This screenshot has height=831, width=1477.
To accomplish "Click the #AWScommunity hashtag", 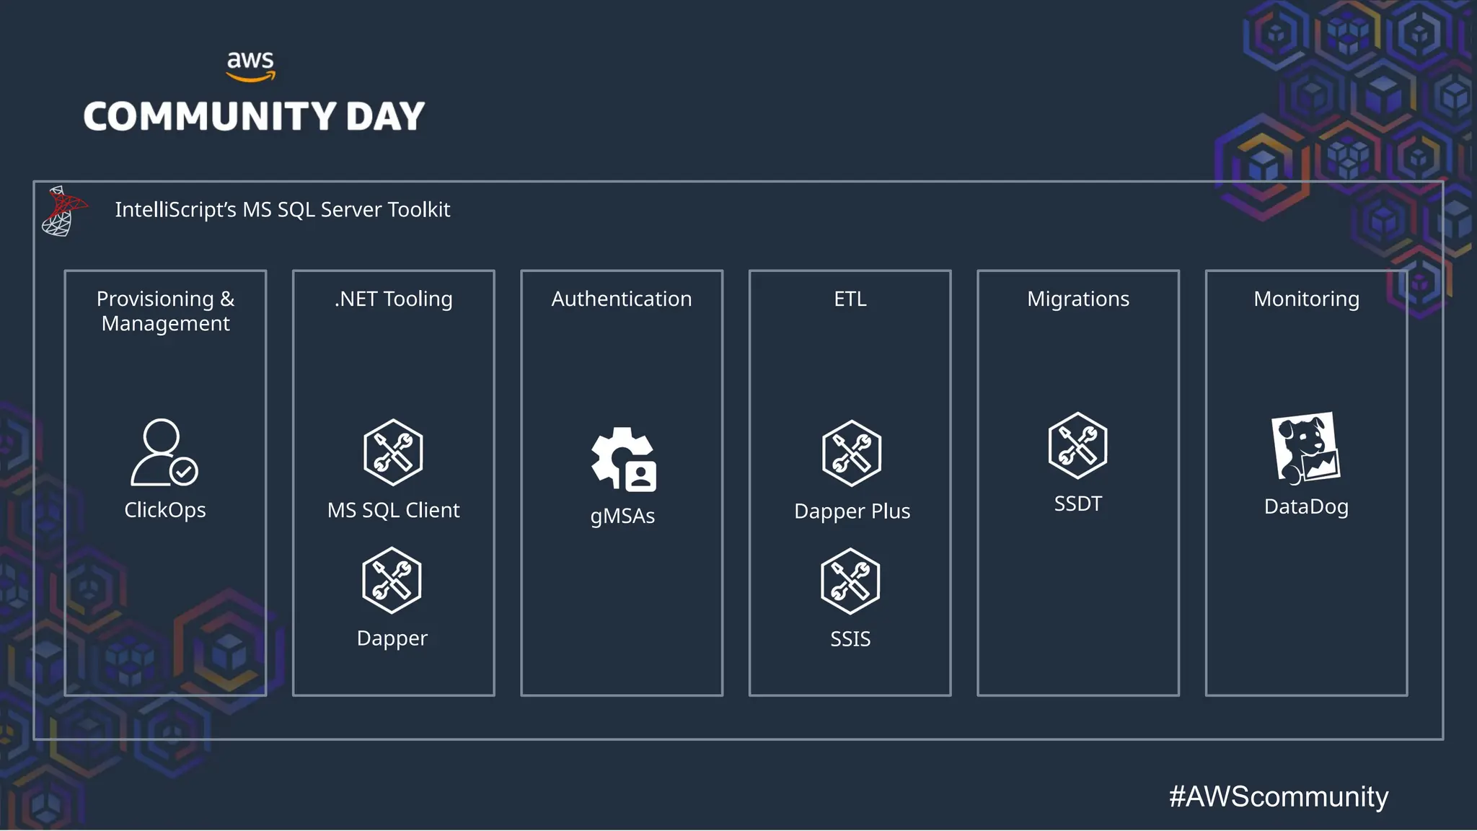I will coord(1279,796).
